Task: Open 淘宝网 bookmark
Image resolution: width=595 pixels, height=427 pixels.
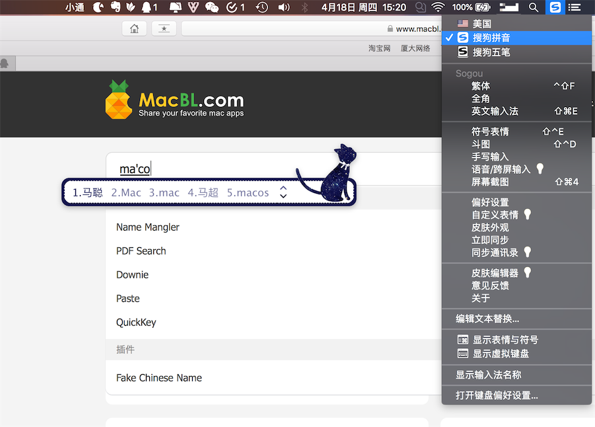Action: (x=380, y=48)
